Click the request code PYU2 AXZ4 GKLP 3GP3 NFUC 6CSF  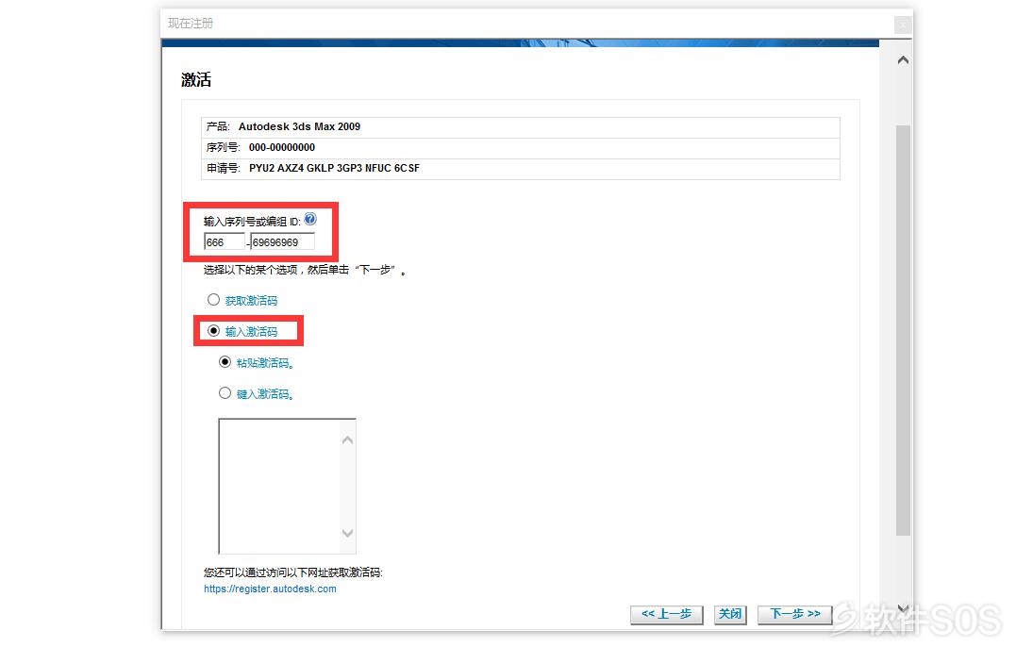tap(334, 169)
